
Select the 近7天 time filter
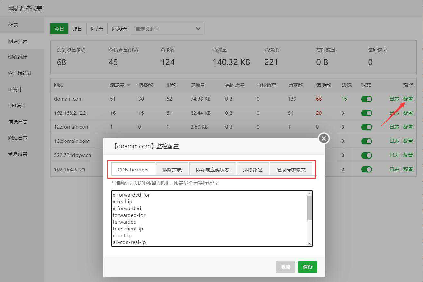point(97,29)
